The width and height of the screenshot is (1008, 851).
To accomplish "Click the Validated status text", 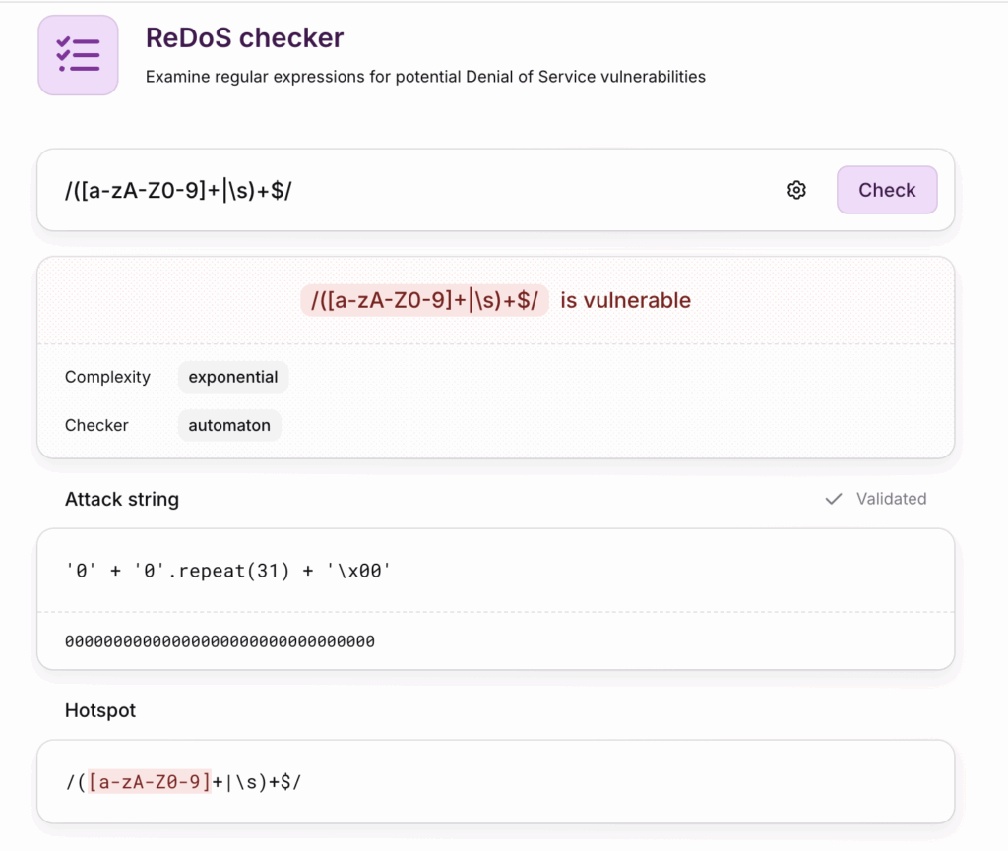I will [x=891, y=499].
